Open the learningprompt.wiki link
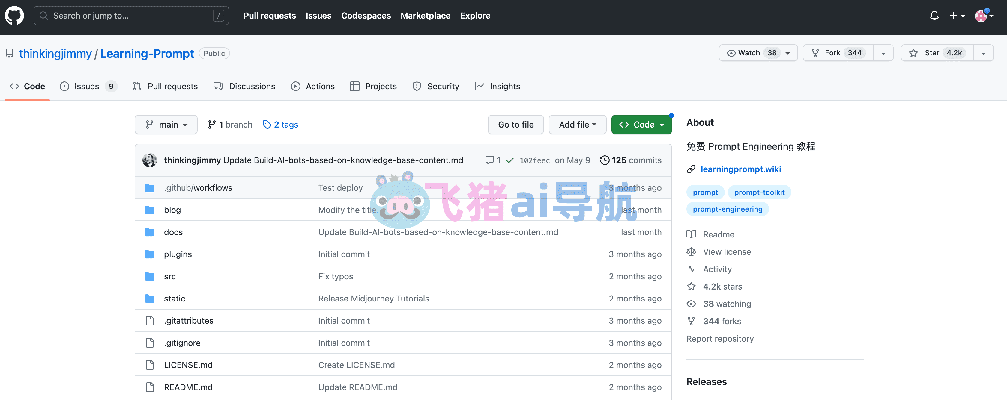 (740, 169)
